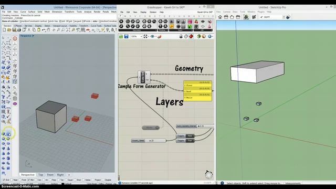Open the eye preview dropdown in Grasshopper

coord(155,36)
